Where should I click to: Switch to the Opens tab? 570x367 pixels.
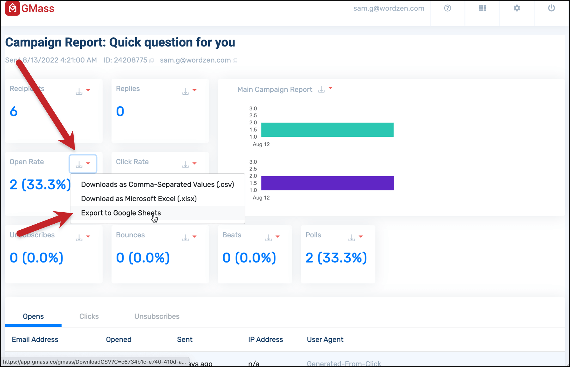(x=33, y=316)
